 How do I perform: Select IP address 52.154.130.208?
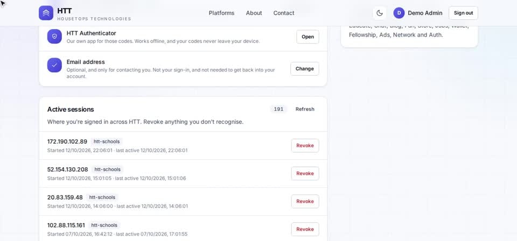tap(68, 169)
